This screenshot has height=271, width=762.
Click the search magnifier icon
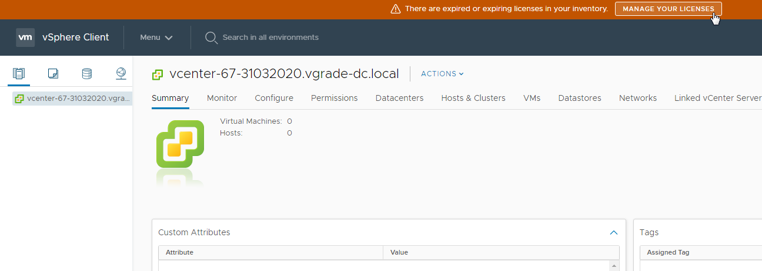tap(211, 38)
